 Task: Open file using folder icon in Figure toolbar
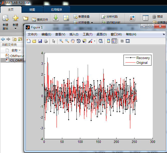pyautogui.click(x=34, y=41)
